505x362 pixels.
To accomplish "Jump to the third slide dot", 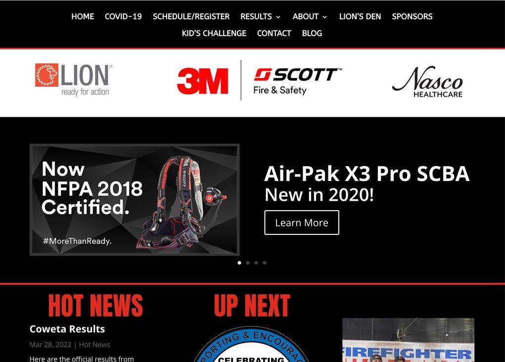I will [256, 263].
